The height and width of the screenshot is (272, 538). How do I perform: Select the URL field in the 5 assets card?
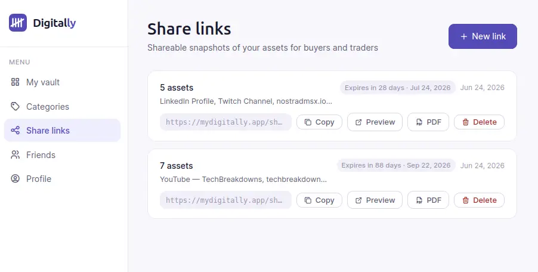tap(225, 122)
